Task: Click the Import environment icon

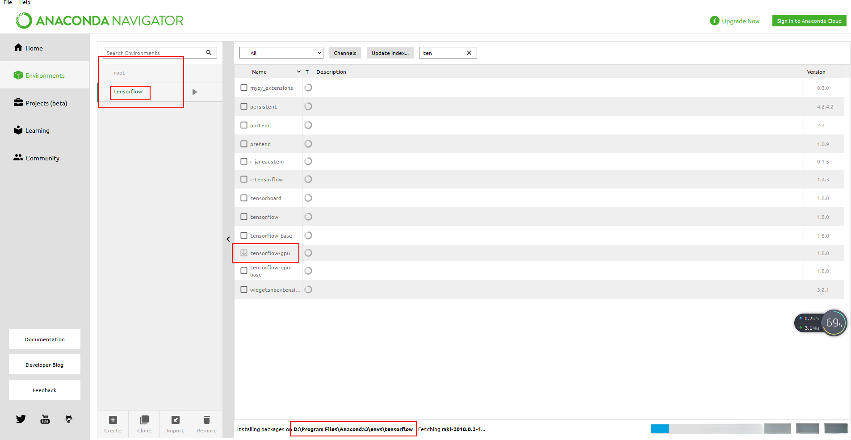Action: [176, 420]
